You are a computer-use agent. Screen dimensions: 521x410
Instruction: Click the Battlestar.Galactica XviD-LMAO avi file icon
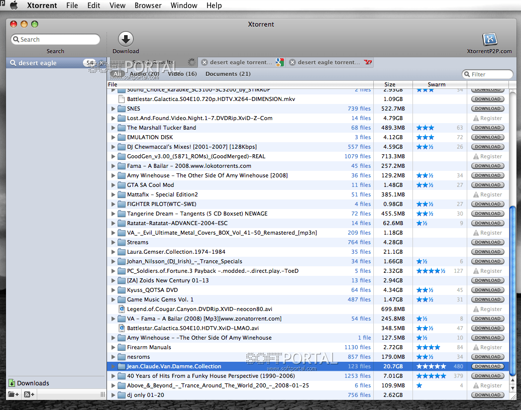tap(122, 328)
